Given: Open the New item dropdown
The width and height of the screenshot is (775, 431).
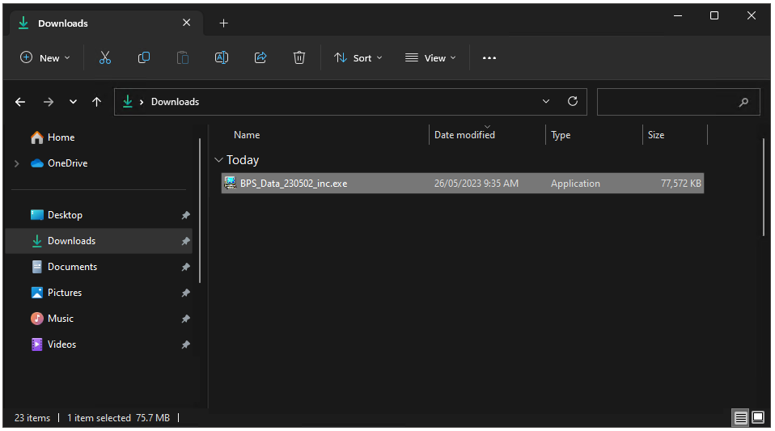Looking at the screenshot, I should pyautogui.click(x=45, y=58).
